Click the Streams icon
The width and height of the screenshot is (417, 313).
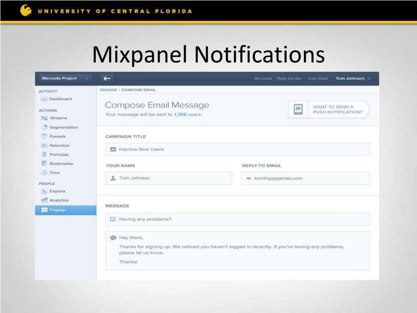(44, 118)
